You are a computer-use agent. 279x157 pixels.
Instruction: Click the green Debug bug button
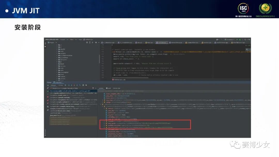pos(240,40)
